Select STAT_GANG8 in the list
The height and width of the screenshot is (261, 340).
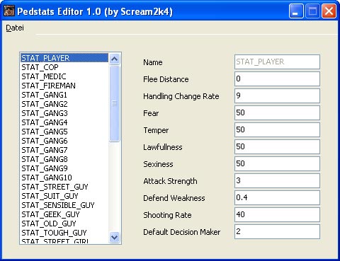tap(64, 159)
